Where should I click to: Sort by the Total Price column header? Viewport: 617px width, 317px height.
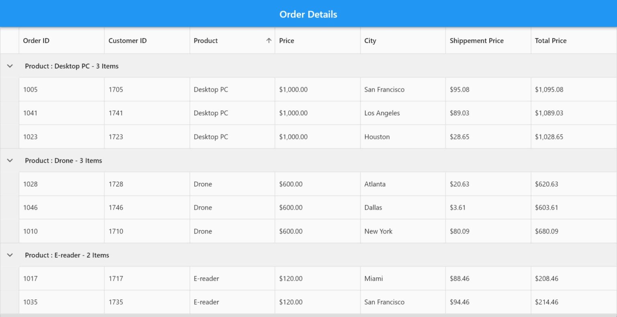551,41
